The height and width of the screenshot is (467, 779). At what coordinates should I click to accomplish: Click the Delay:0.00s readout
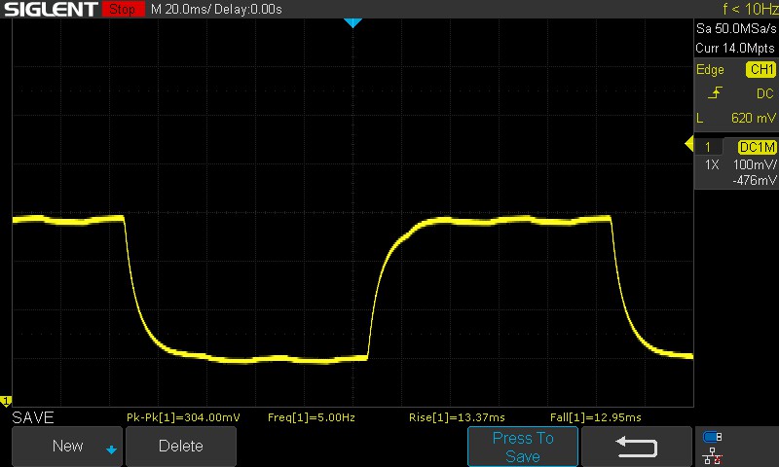click(248, 9)
